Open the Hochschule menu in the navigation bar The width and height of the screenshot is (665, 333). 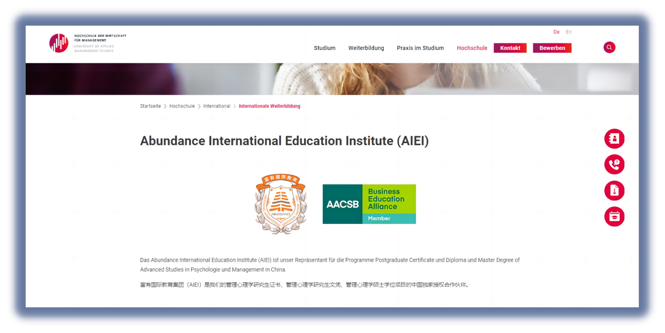click(x=472, y=48)
